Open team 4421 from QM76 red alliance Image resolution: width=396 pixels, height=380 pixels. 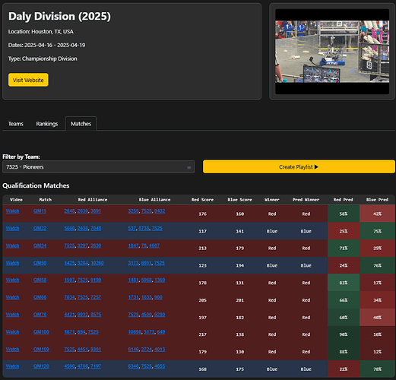tap(69, 315)
